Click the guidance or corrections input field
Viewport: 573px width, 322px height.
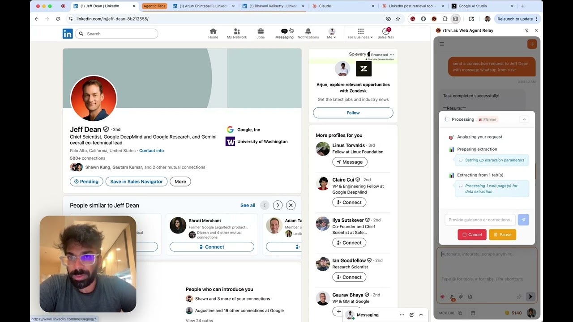click(480, 220)
